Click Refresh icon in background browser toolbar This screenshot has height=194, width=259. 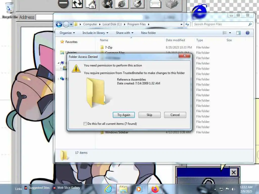tap(77, 4)
